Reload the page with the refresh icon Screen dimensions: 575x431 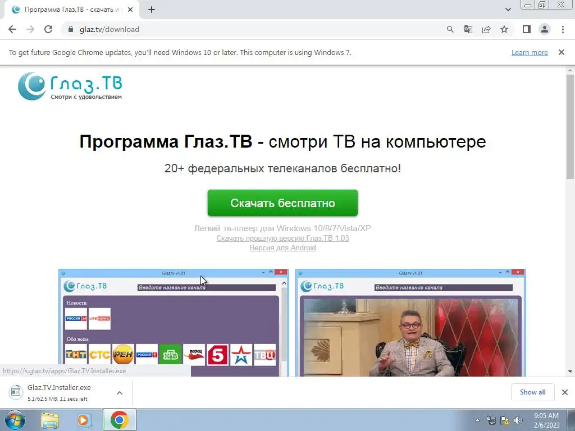click(48, 29)
